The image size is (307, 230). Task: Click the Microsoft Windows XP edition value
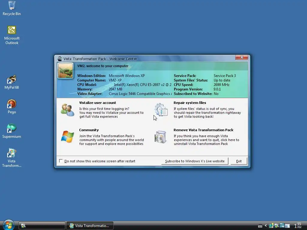tap(127, 76)
